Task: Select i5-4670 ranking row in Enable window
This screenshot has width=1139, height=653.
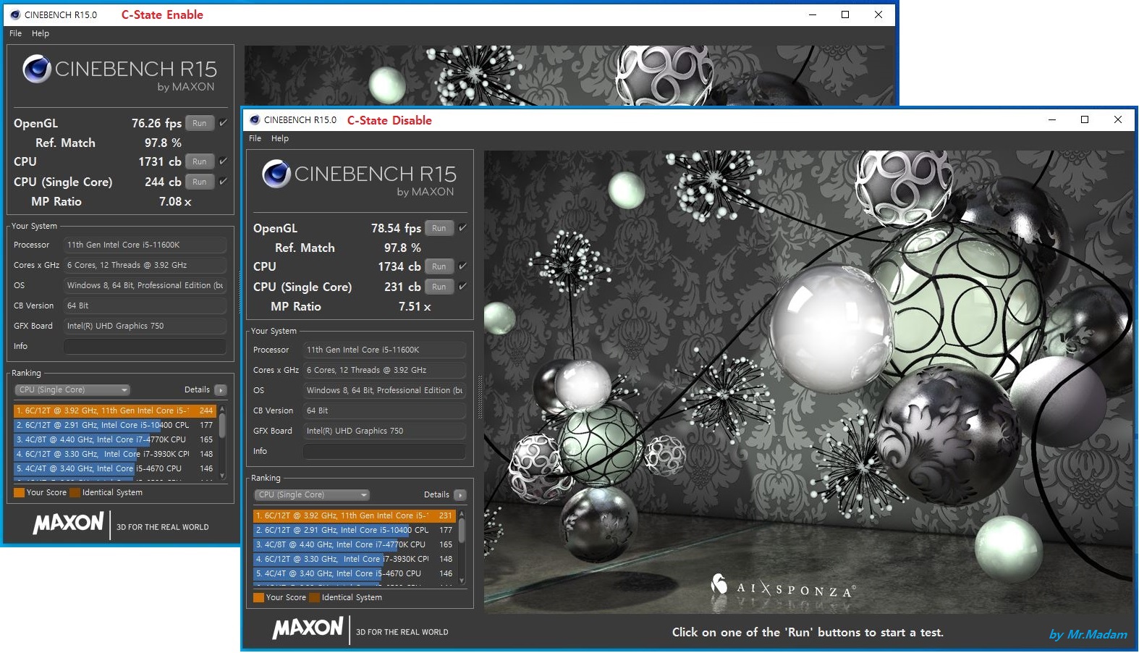Action: coord(115,469)
